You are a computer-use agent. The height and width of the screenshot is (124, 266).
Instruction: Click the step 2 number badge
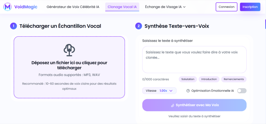click(138, 26)
